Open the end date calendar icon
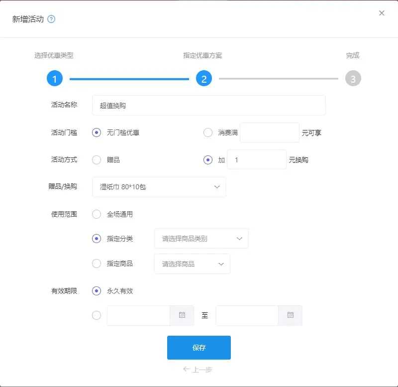The height and width of the screenshot is (387, 398). (x=290, y=315)
